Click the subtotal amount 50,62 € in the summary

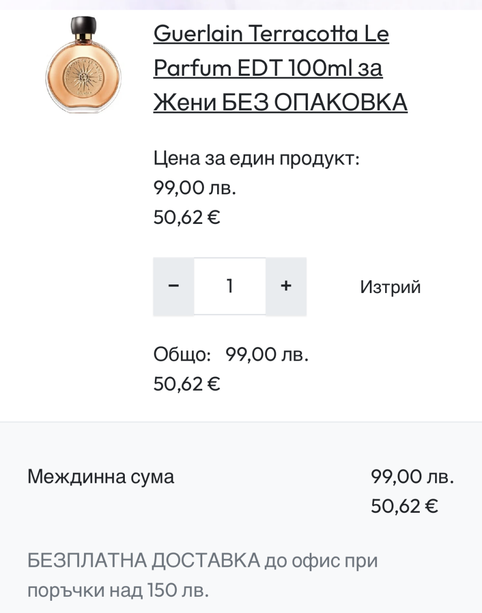point(404,506)
